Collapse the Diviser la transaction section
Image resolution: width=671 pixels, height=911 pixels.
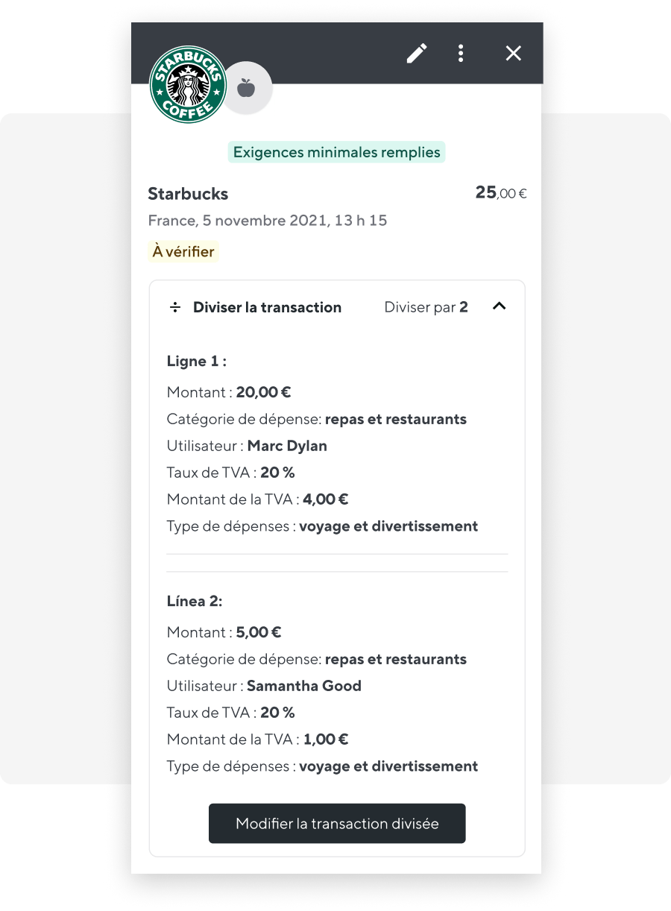500,306
